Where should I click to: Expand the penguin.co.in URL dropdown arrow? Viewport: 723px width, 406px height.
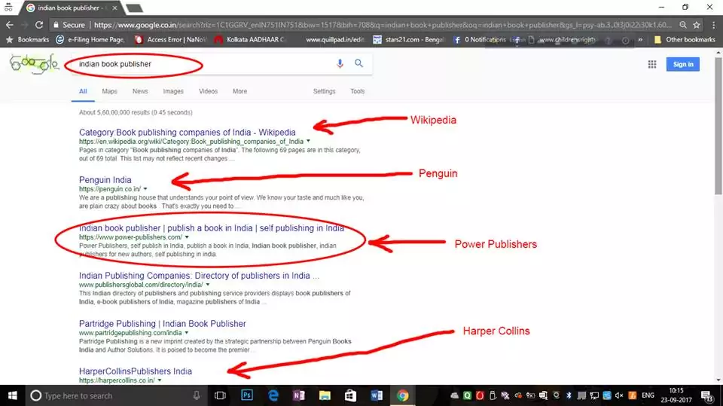pos(145,189)
